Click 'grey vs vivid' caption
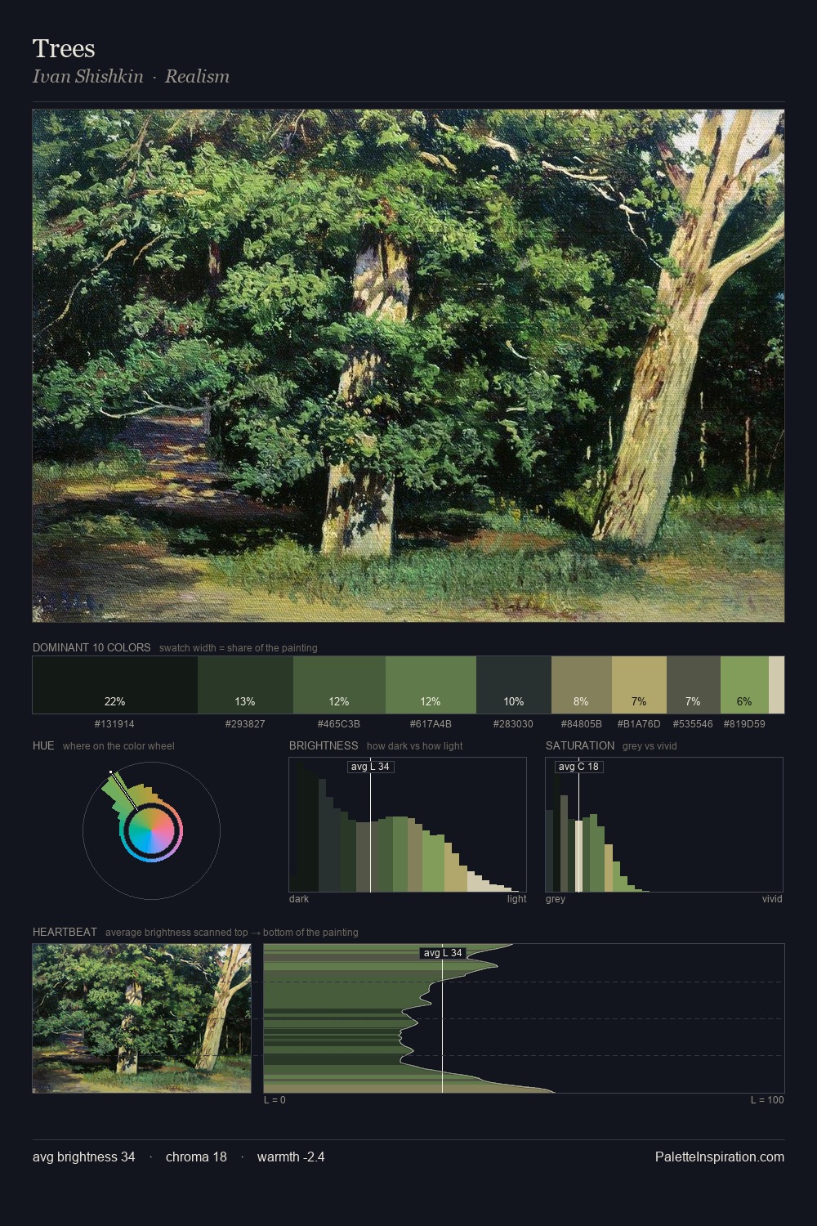The image size is (817, 1226). tap(650, 746)
